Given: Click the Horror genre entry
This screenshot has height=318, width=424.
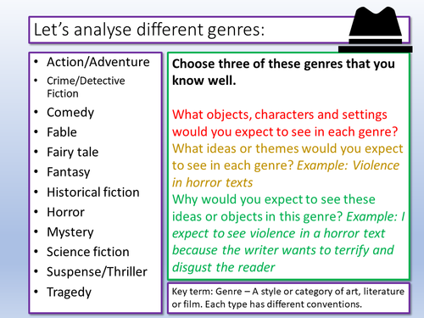Looking at the screenshot, I should click(x=65, y=212).
